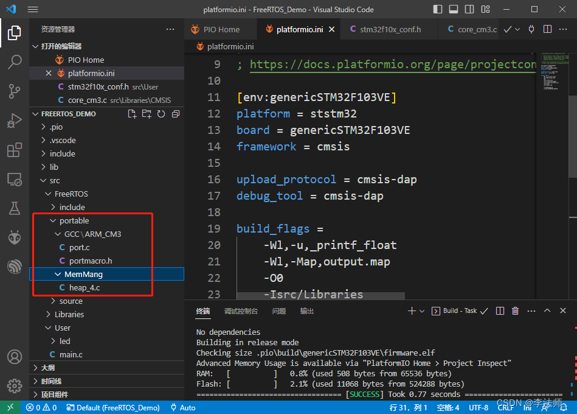Open the terminal launch profile dropdown
The width and height of the screenshot is (577, 414).
coord(422,310)
